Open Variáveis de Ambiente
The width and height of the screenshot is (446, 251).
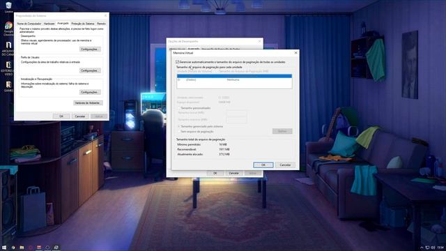[x=89, y=102]
